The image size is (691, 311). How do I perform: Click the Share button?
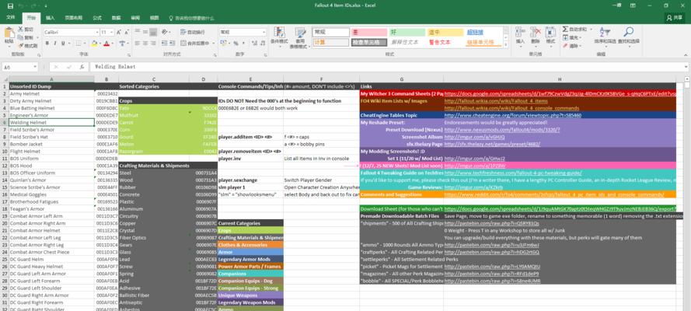[x=675, y=18]
